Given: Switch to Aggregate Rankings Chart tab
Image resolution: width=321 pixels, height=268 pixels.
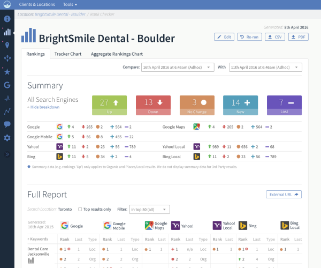Looking at the screenshot, I should click(x=117, y=54).
